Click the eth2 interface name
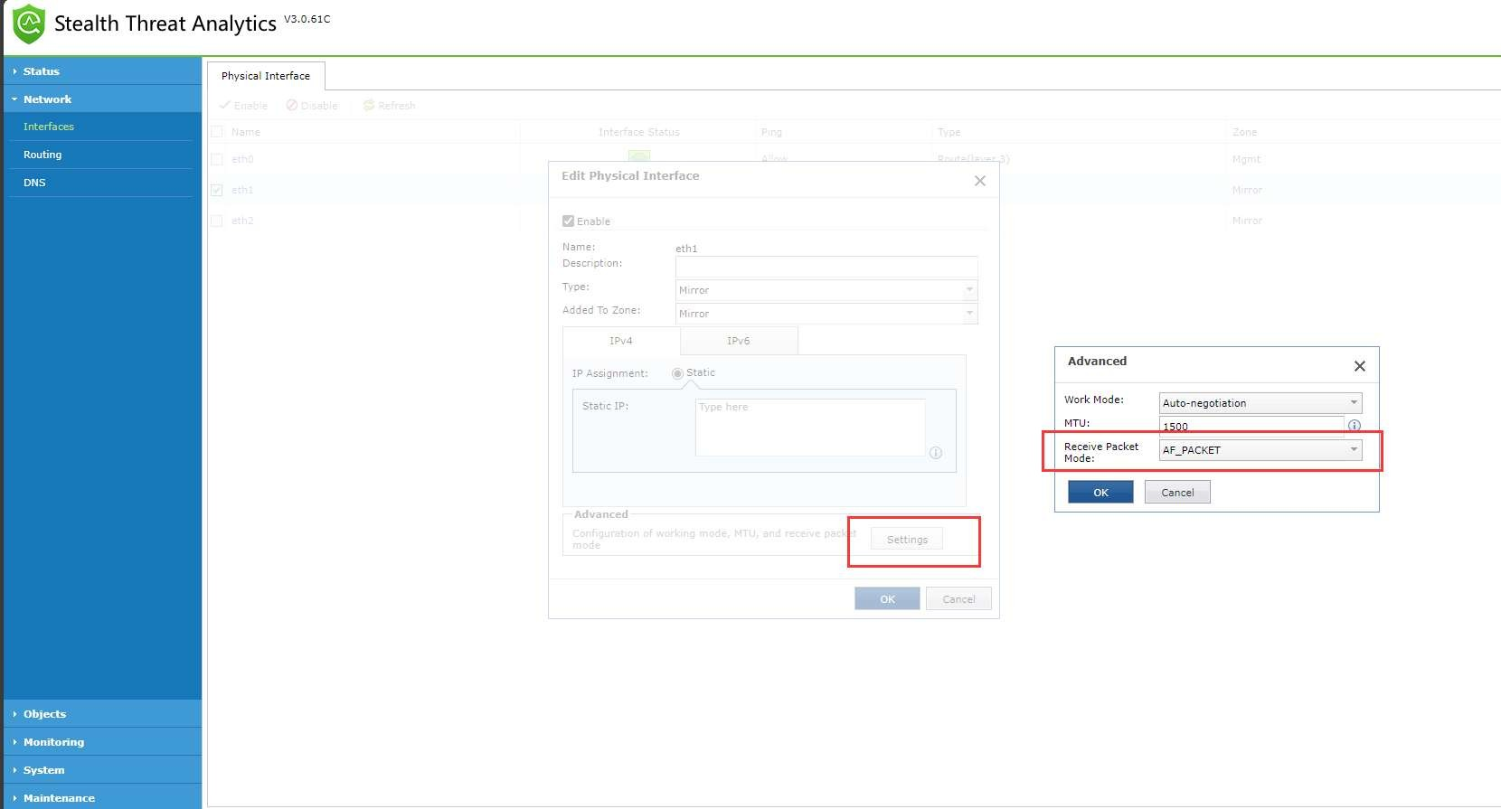 [242, 221]
